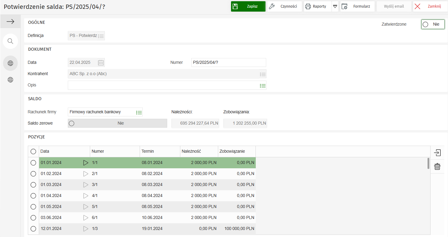Check the select-all circle in table header
Image resolution: width=448 pixels, height=237 pixels.
pyautogui.click(x=33, y=151)
